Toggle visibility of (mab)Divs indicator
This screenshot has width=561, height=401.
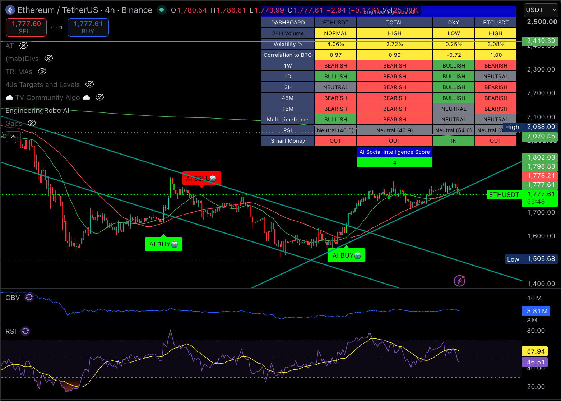pyautogui.click(x=49, y=59)
